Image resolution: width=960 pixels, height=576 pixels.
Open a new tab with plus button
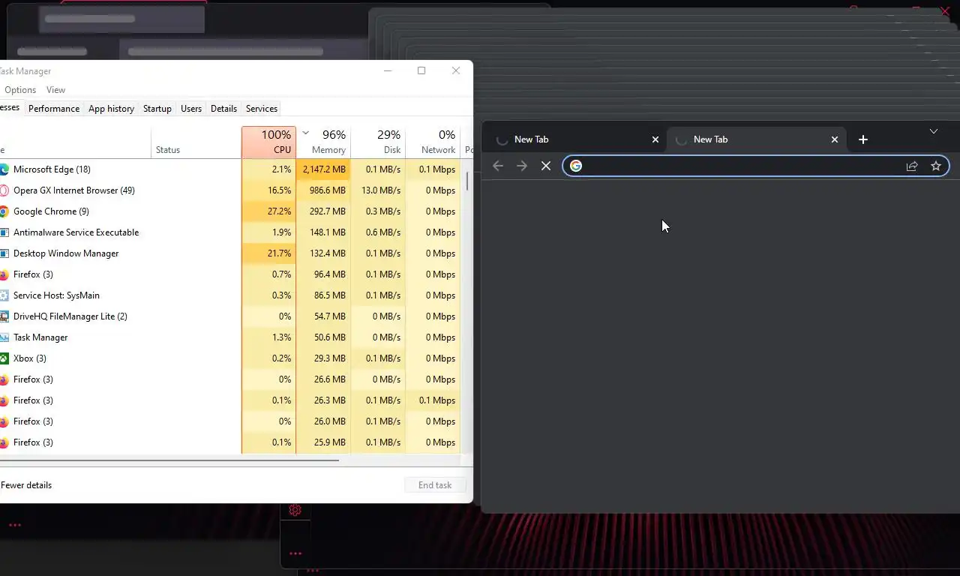pyautogui.click(x=863, y=139)
